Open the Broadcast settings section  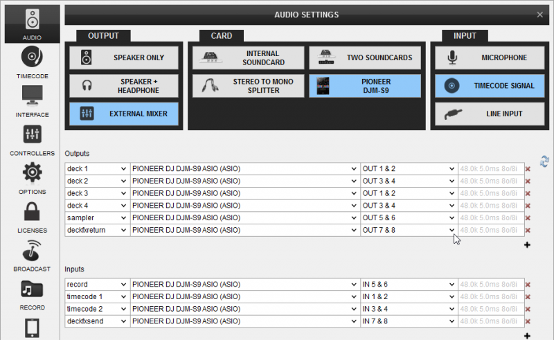coord(32,254)
